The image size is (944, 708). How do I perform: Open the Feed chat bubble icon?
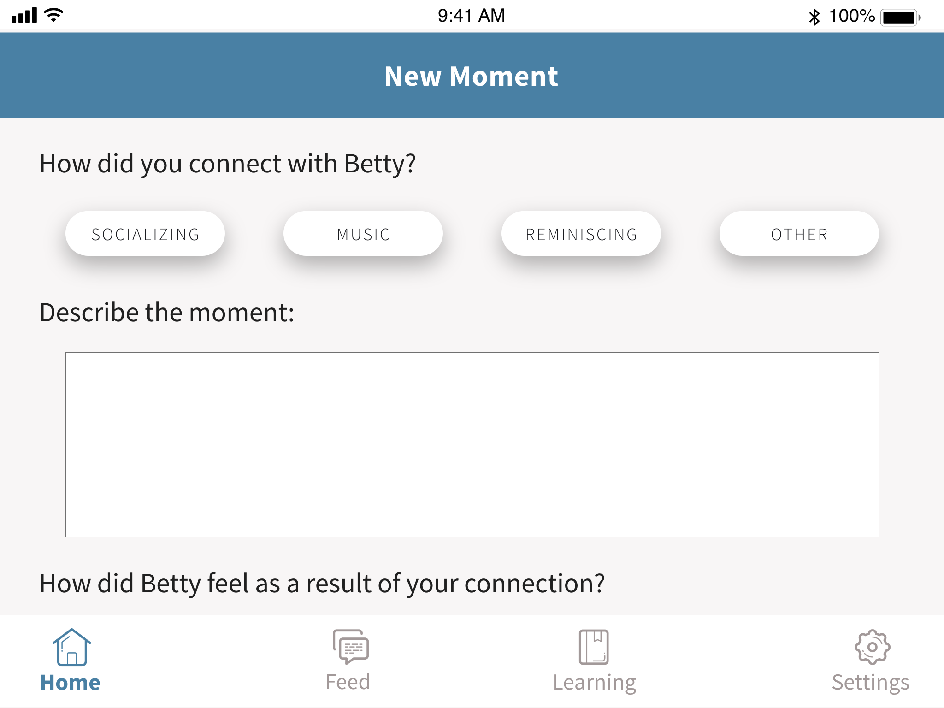point(351,647)
